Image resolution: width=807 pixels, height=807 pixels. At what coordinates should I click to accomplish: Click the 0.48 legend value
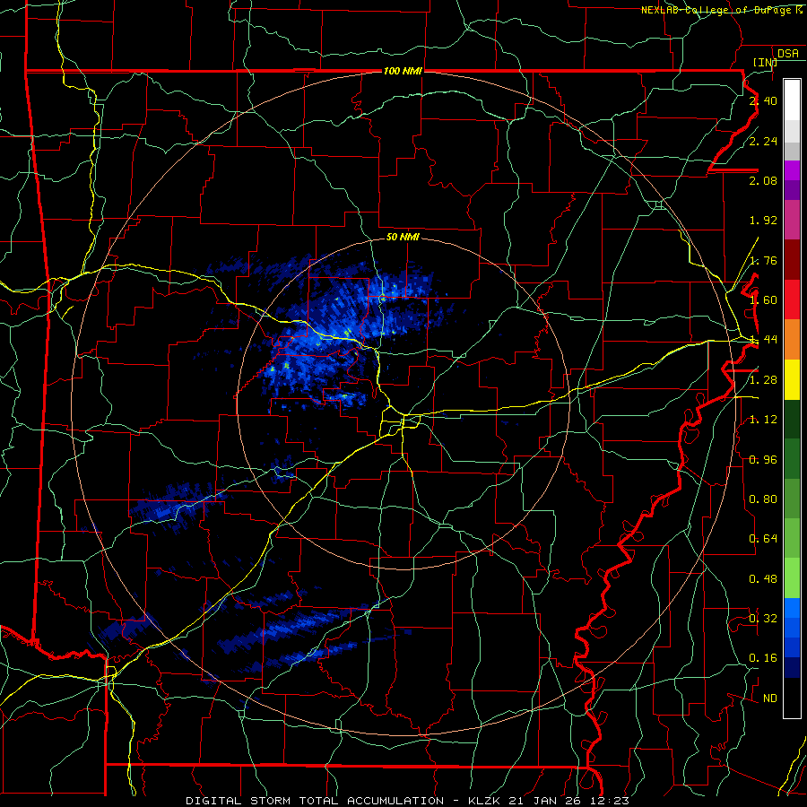coord(763,579)
